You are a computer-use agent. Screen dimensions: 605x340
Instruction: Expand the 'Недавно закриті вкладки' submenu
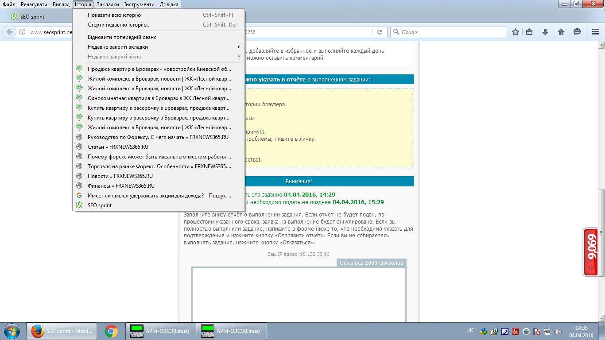tap(159, 47)
